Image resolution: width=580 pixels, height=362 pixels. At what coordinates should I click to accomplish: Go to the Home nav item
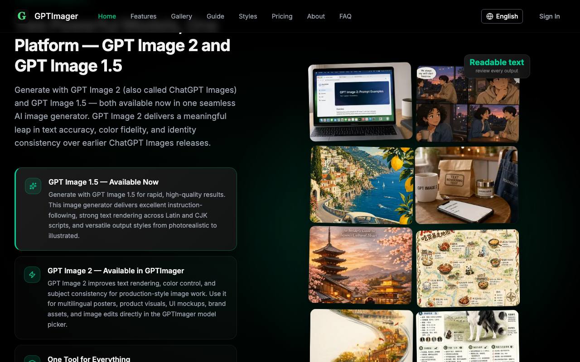pos(107,16)
